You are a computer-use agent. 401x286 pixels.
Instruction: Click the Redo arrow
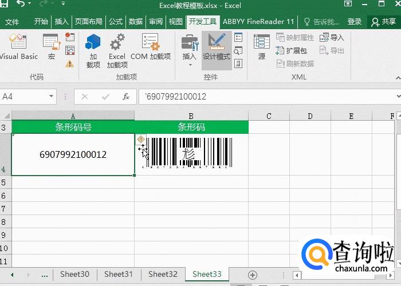(x=44, y=3)
